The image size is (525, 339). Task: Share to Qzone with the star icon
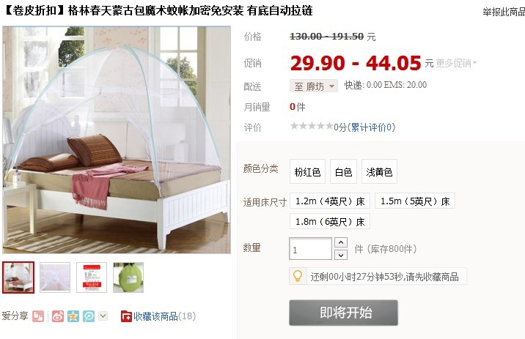pyautogui.click(x=73, y=316)
